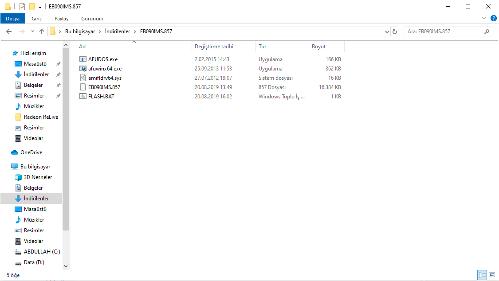Open Help with the question mark icon
This screenshot has height=281, width=499.
(x=494, y=19)
